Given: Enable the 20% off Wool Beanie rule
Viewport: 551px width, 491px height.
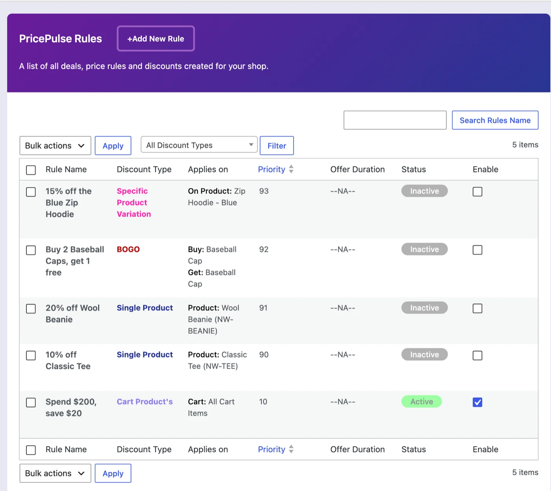Looking at the screenshot, I should tap(477, 308).
